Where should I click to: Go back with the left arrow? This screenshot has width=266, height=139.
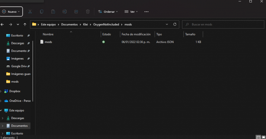pyautogui.click(x=2, y=24)
